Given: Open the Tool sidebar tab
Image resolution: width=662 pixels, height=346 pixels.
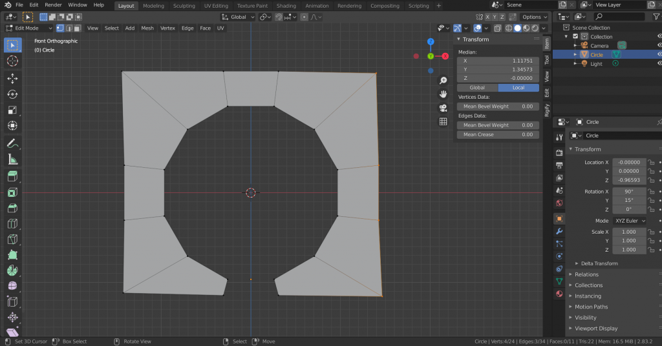Looking at the screenshot, I should (547, 60).
